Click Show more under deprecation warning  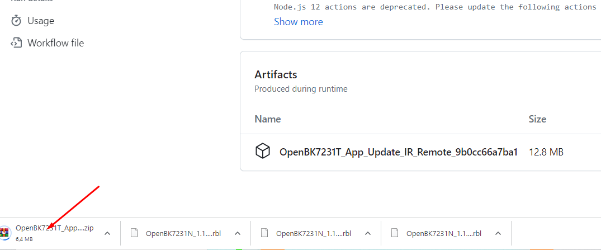pos(298,22)
